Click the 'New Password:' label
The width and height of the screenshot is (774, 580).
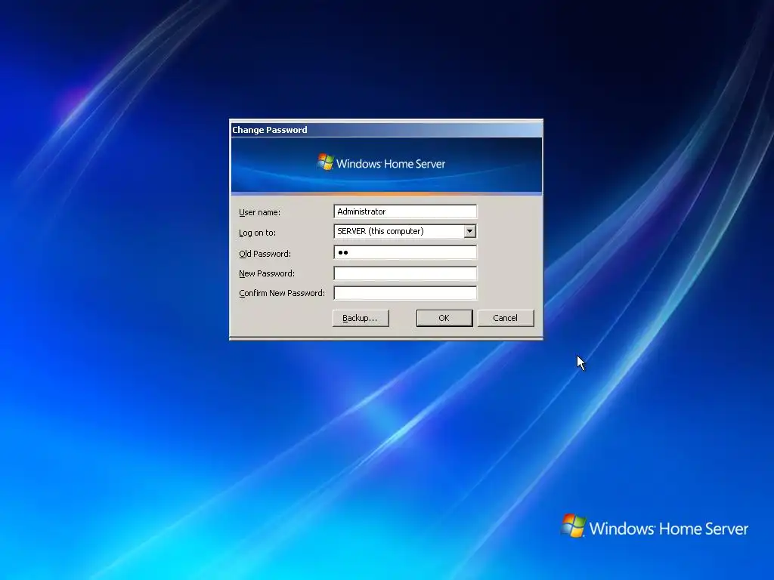tap(267, 273)
